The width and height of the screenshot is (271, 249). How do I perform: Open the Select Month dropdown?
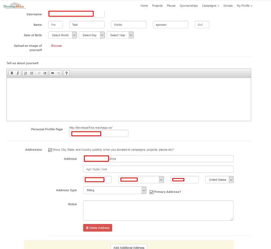(63, 35)
